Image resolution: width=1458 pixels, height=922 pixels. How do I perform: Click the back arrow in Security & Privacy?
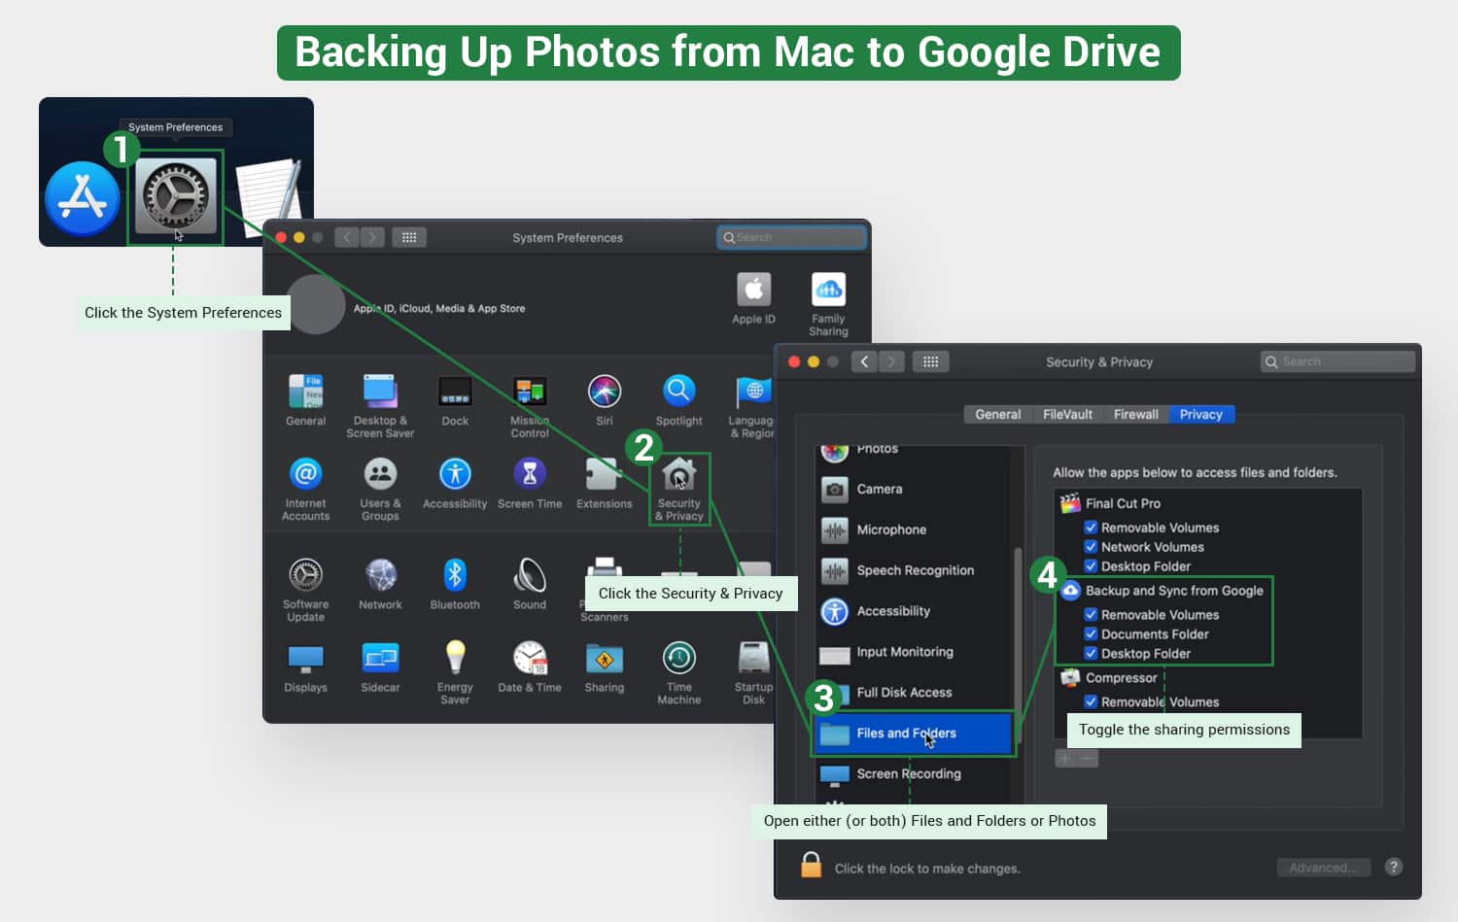(x=864, y=360)
